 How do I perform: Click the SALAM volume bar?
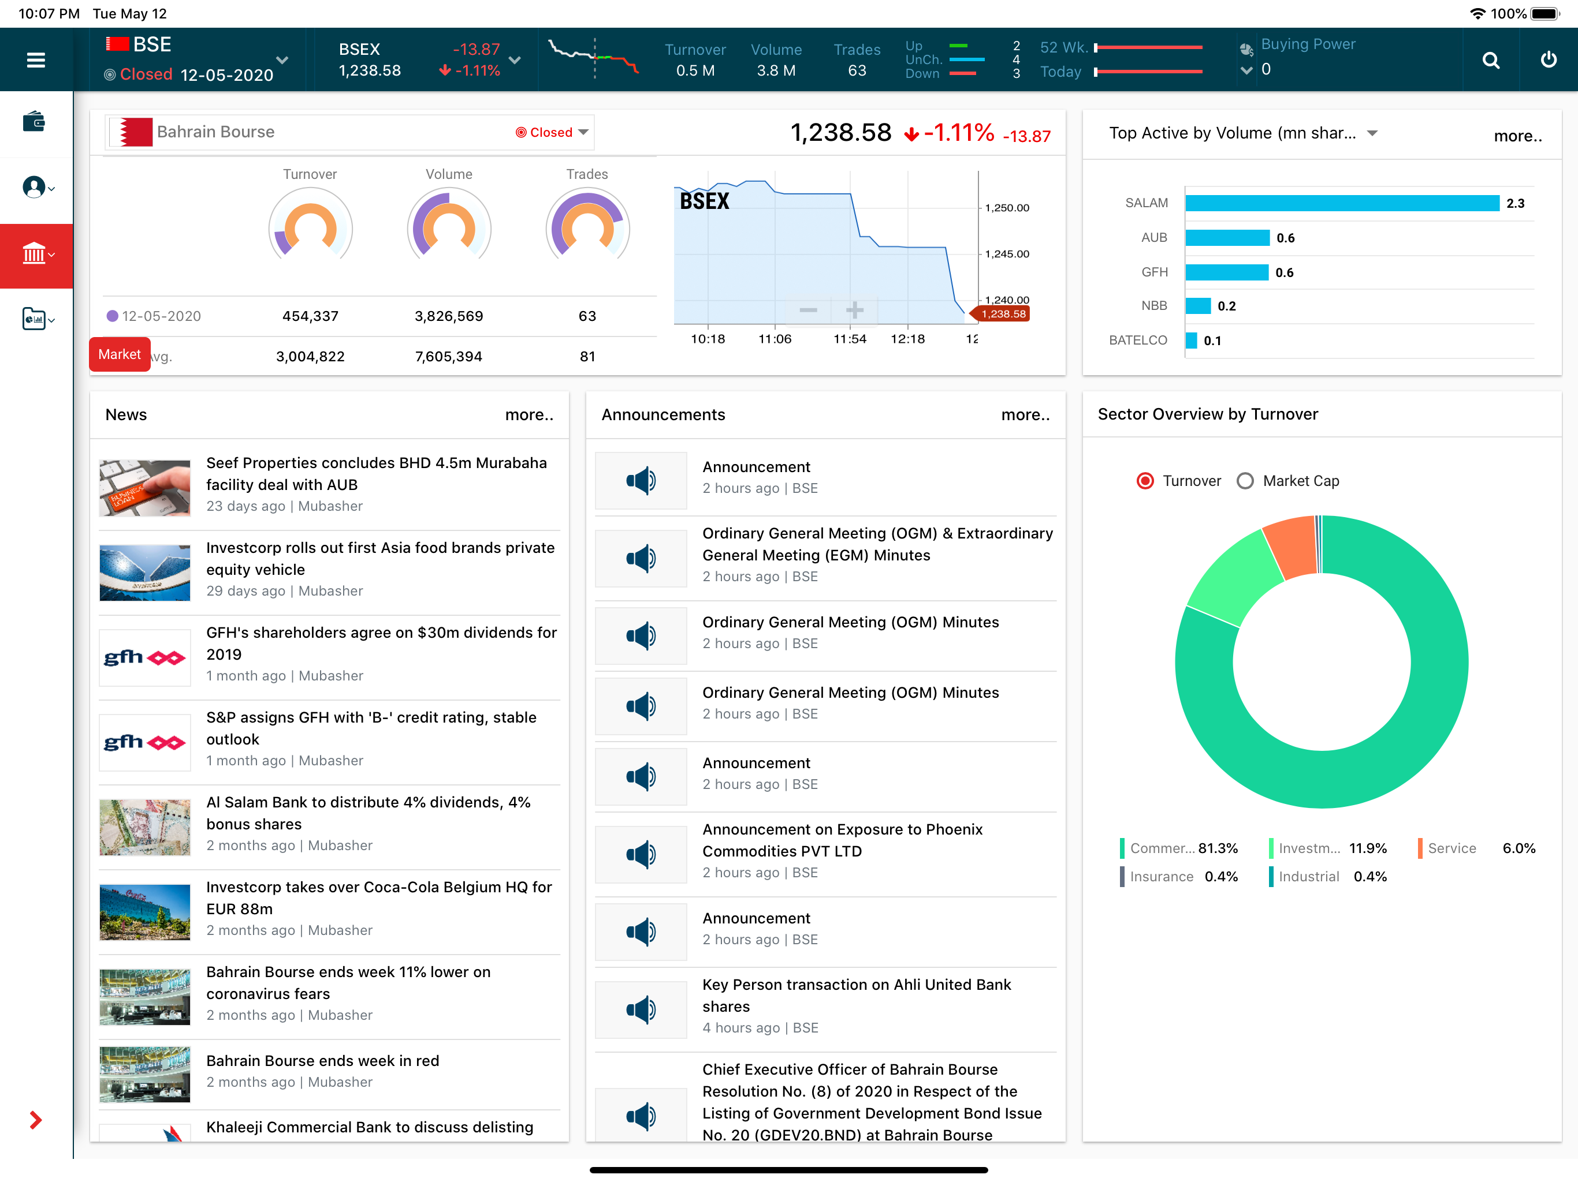point(1342,203)
